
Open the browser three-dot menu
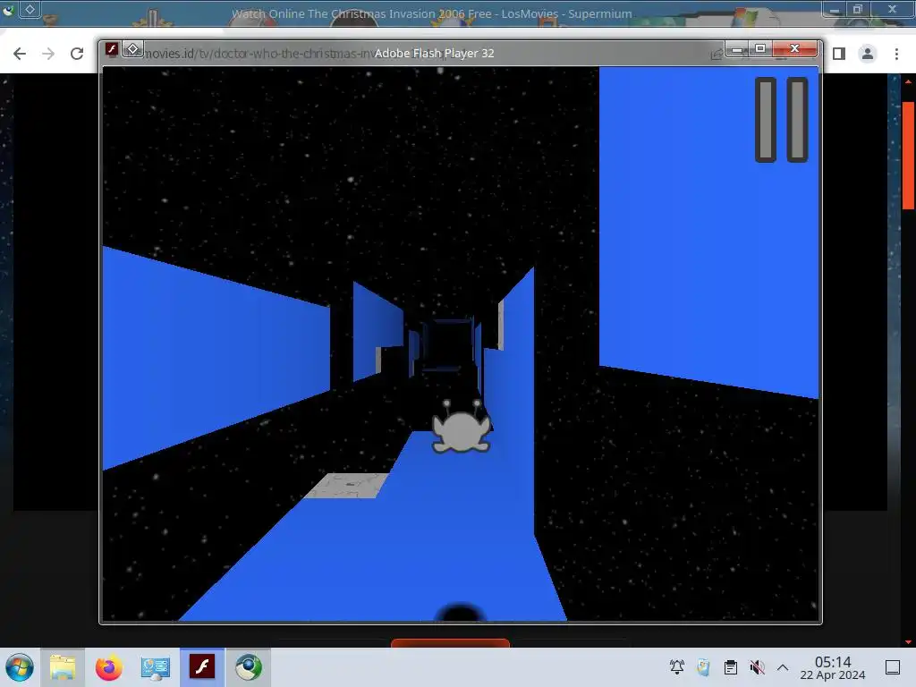pos(896,54)
